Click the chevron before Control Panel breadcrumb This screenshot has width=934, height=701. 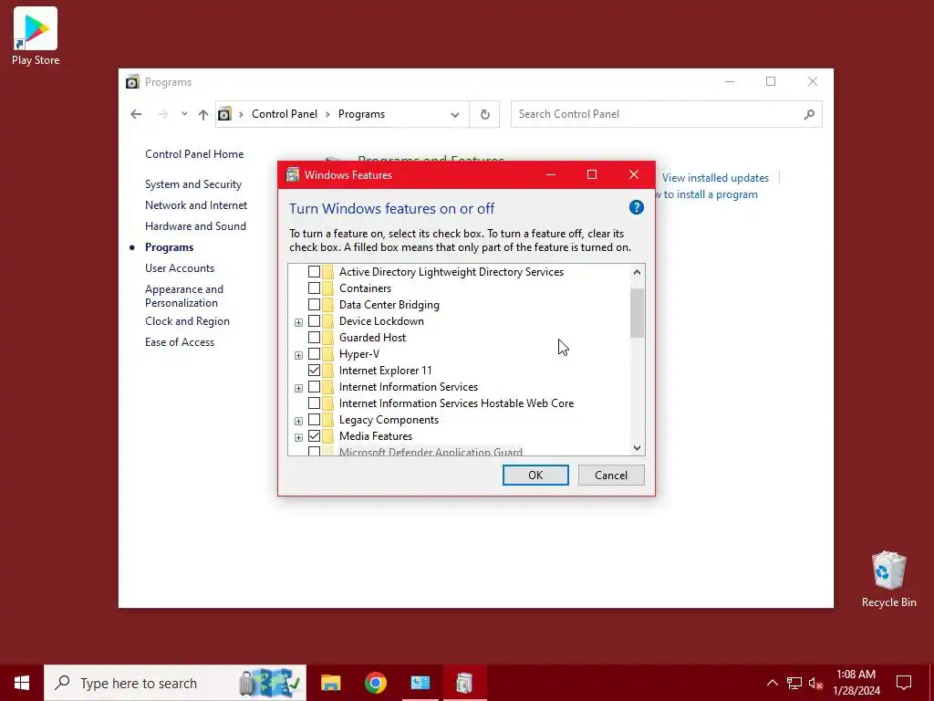point(241,114)
